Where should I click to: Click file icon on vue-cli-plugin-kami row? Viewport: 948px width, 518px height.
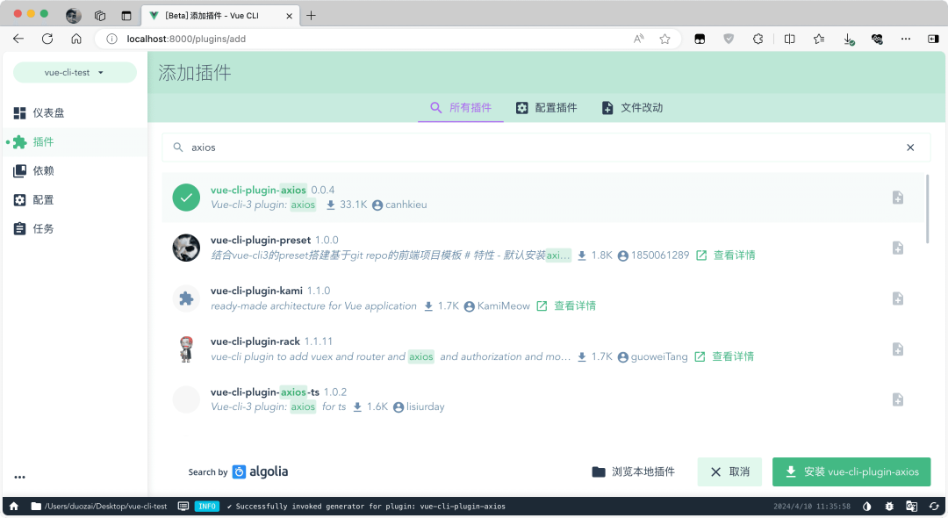tap(898, 299)
